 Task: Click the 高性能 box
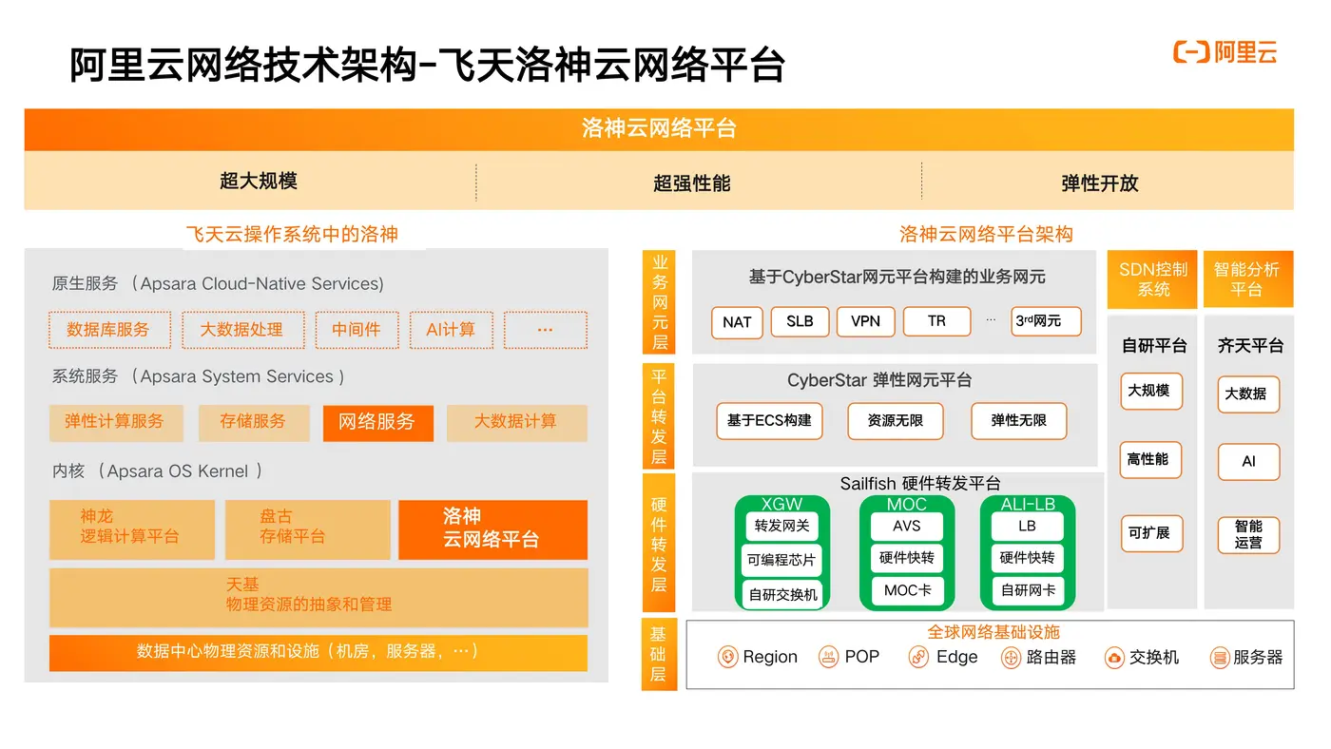[1149, 459]
